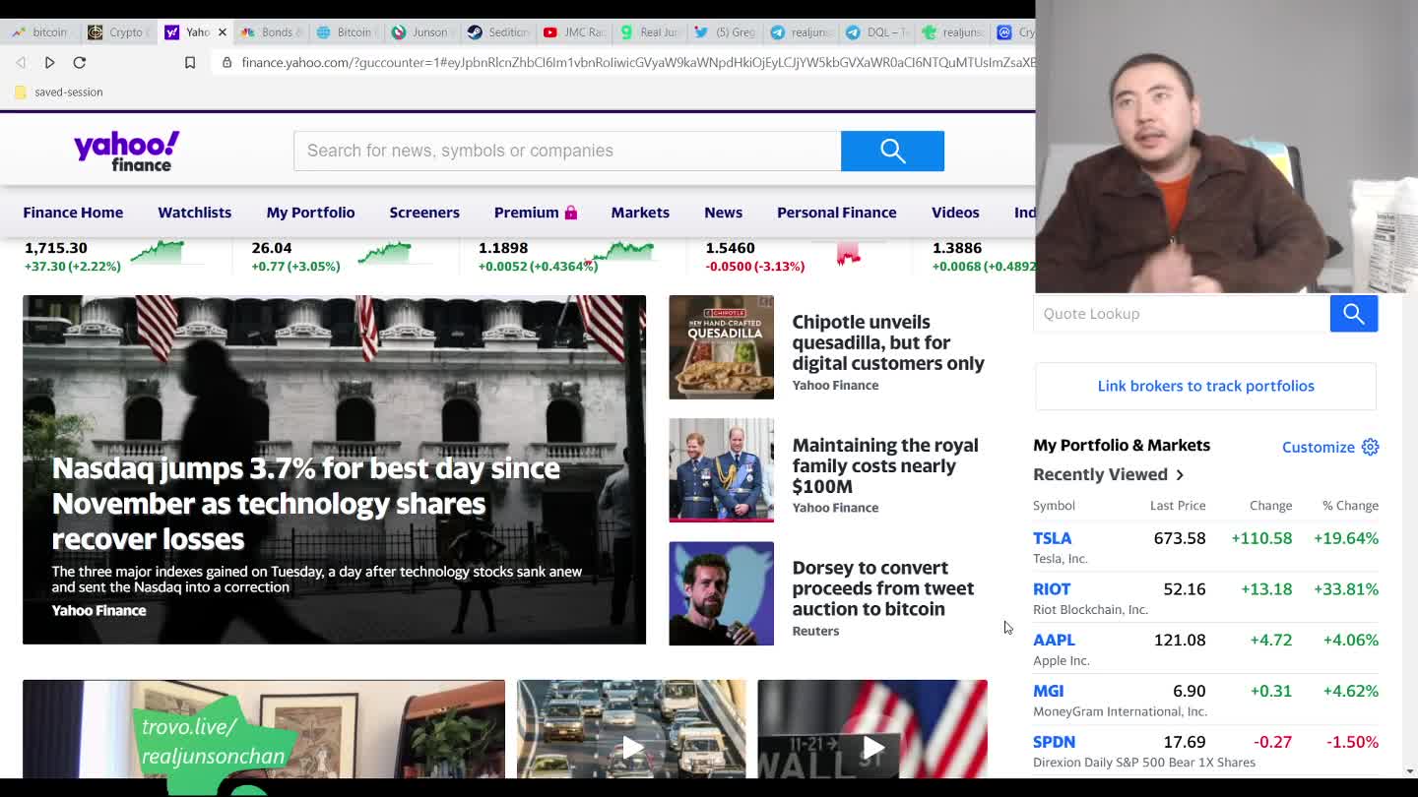
Task: Open Dorsey to convert proceeds article
Action: point(882,588)
